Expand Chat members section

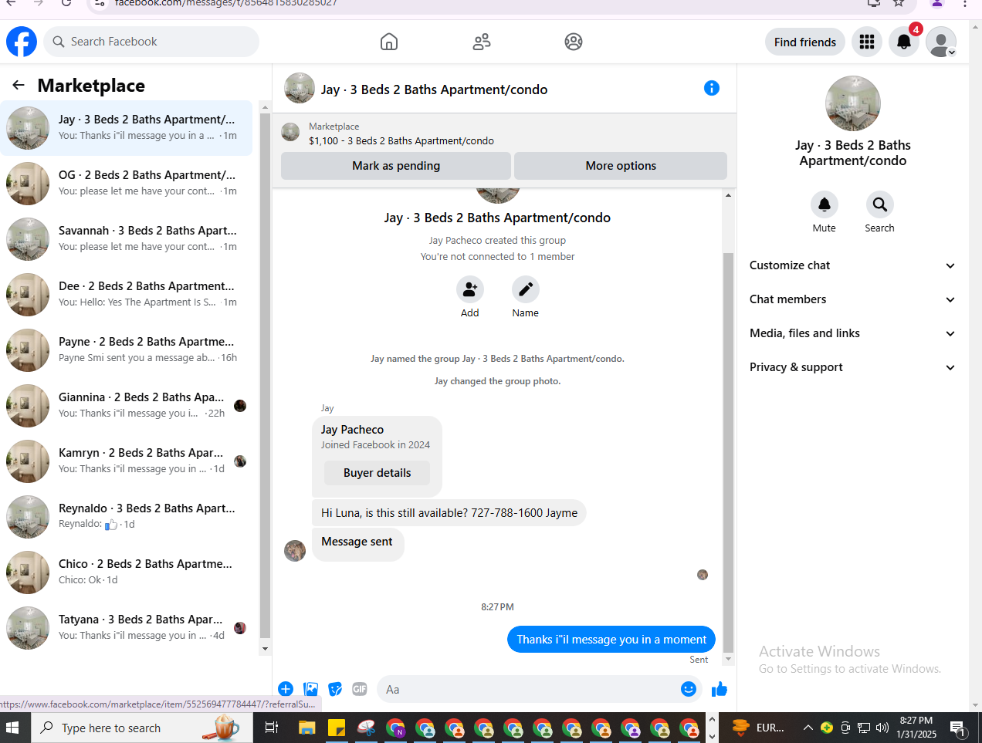click(x=852, y=299)
